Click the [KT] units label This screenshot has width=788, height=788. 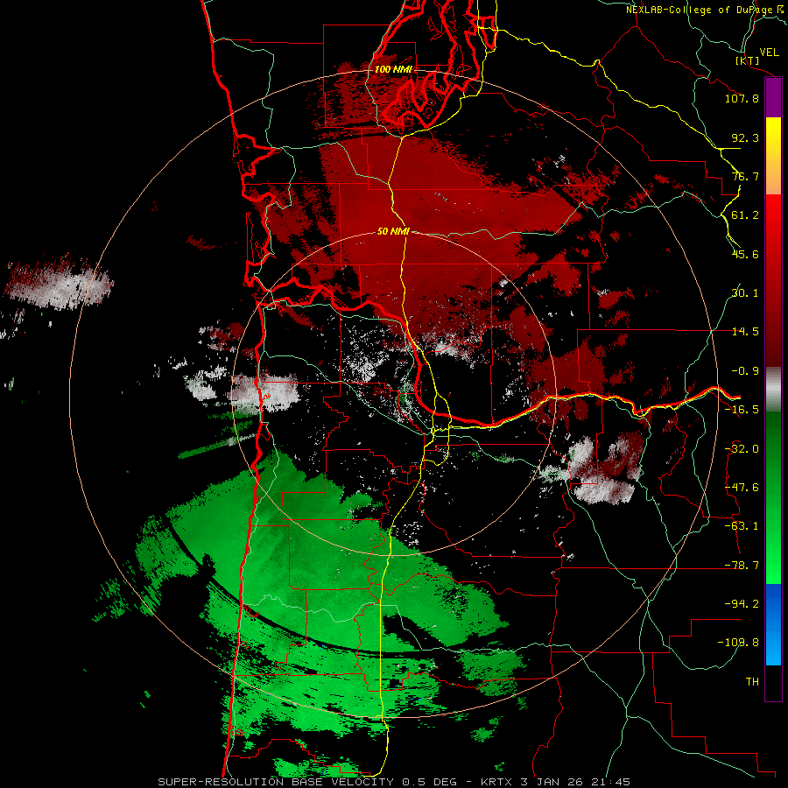click(x=747, y=60)
